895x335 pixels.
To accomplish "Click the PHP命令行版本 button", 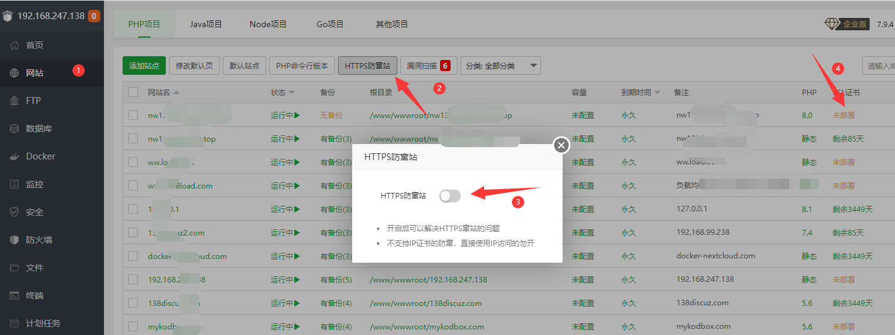I will pyautogui.click(x=302, y=66).
